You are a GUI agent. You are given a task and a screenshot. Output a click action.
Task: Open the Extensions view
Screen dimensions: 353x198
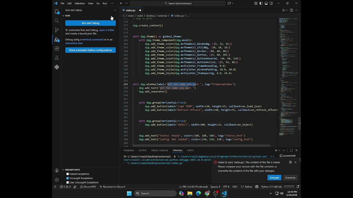[x=57, y=48]
